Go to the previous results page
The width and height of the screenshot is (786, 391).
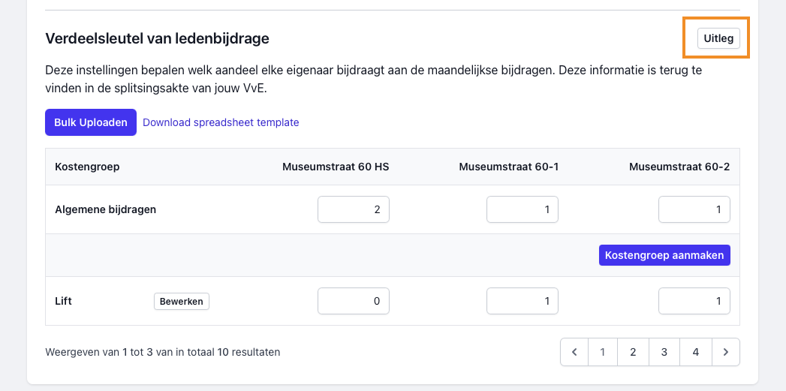tap(574, 352)
